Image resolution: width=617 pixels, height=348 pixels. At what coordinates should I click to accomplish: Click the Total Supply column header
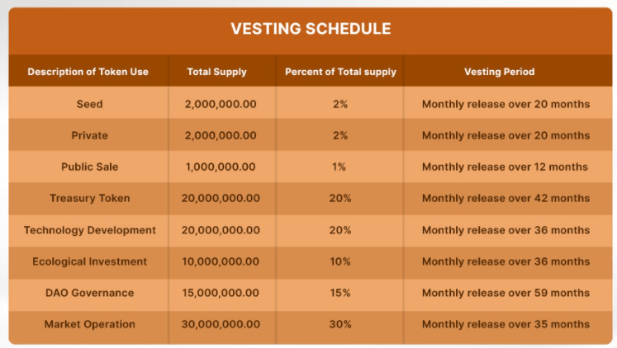point(217,72)
